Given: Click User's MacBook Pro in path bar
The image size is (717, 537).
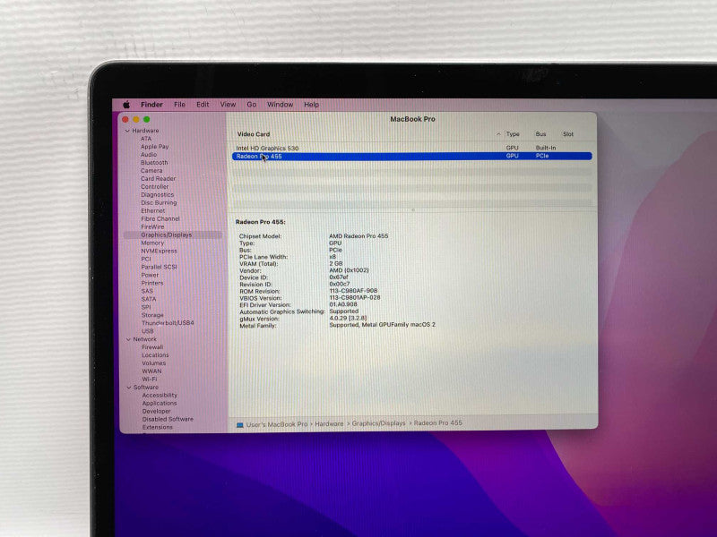Looking at the screenshot, I should (277, 424).
